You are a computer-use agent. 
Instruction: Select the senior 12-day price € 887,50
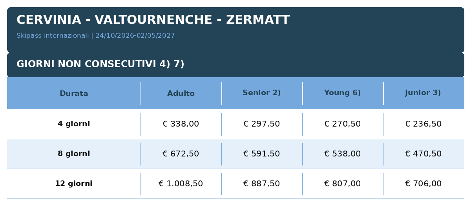pyautogui.click(x=262, y=184)
